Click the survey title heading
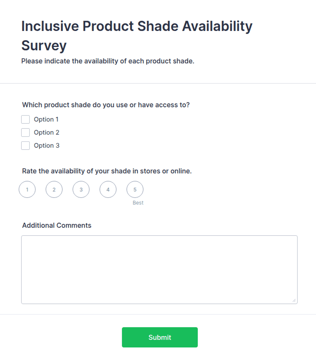The image size is (316, 364). [137, 36]
